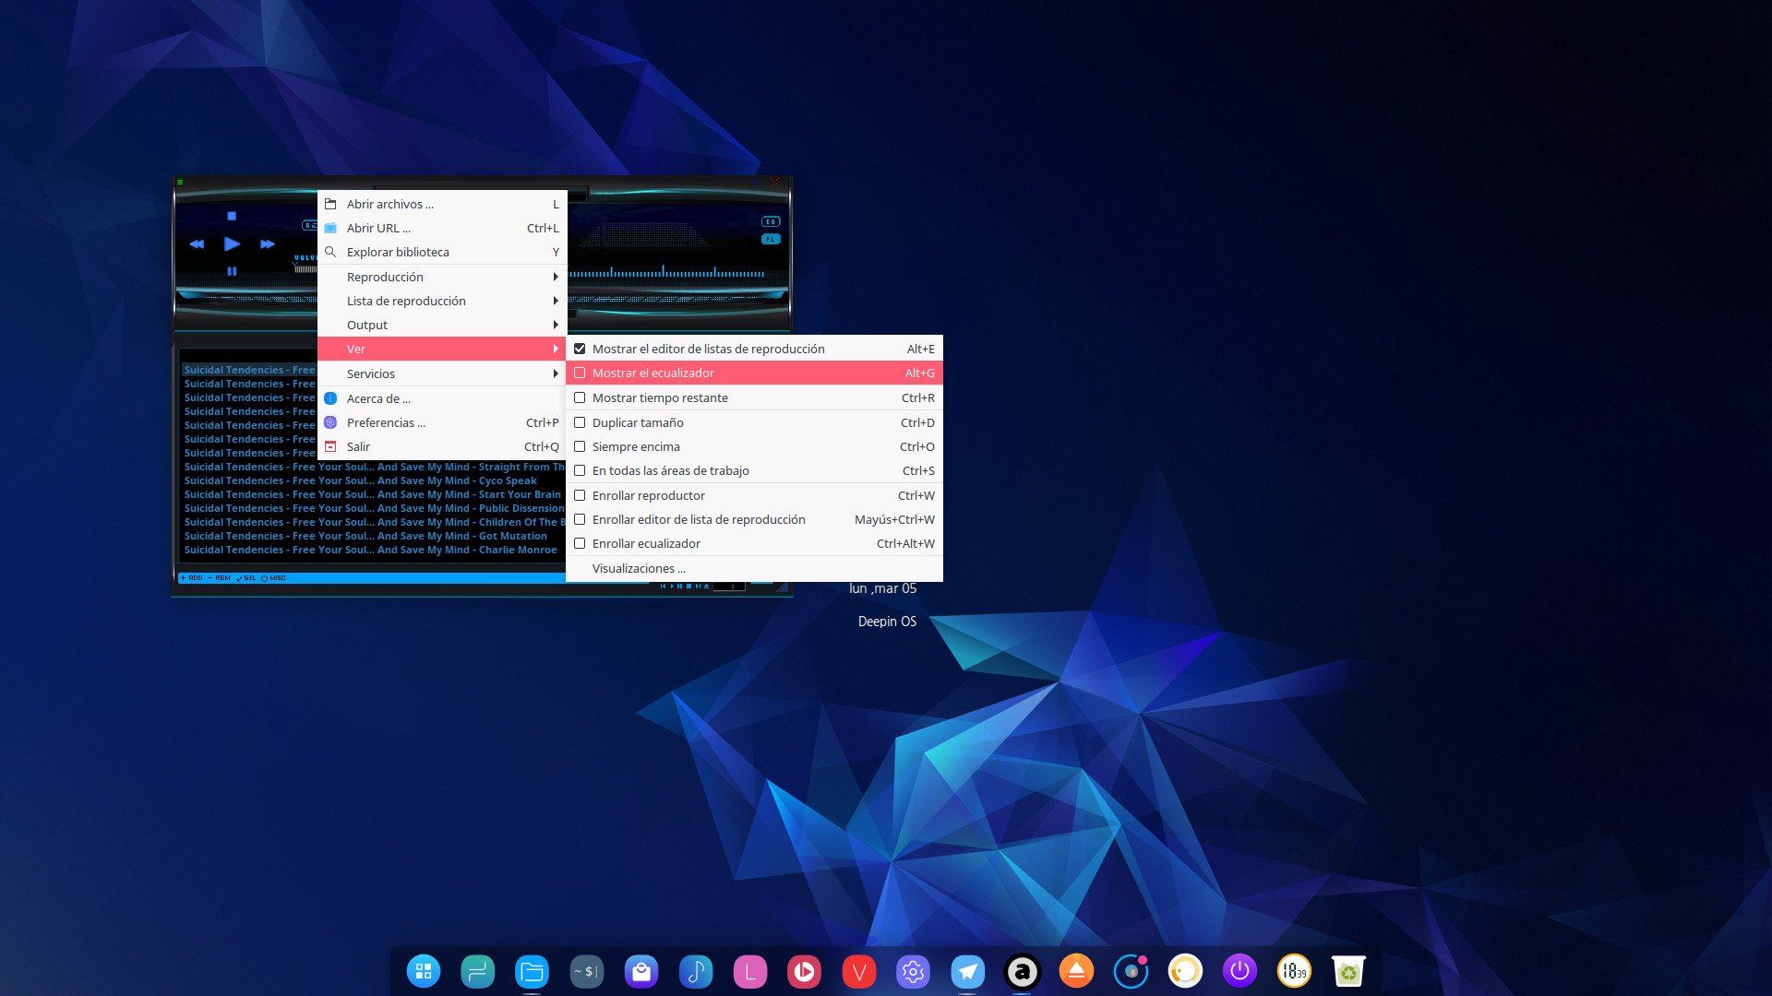Click the orange eject icon in the dock
Screen dimensions: 1772x996
point(1076,971)
